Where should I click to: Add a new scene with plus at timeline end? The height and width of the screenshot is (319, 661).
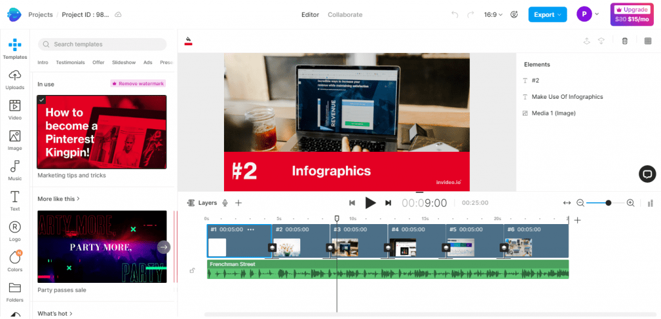coord(578,220)
